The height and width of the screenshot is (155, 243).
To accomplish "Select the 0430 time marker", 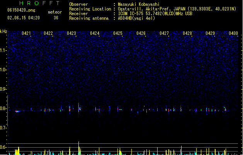I will pyautogui.click(x=233, y=33).
